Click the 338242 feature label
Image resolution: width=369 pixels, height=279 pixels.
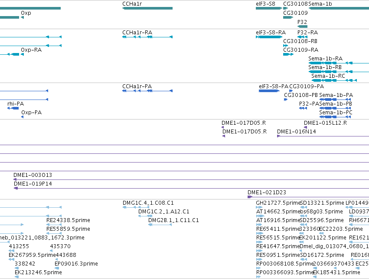pos(25,264)
